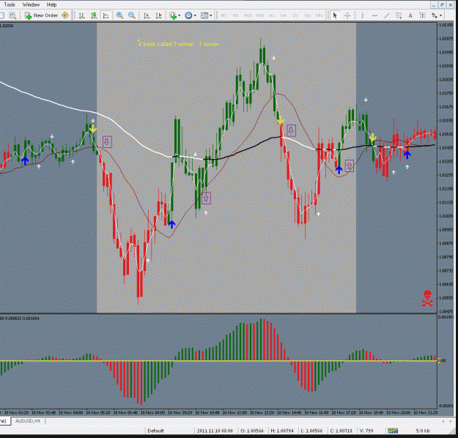This screenshot has height=438, width=458.
Task: Click the main chart price scale
Action: click(447, 168)
